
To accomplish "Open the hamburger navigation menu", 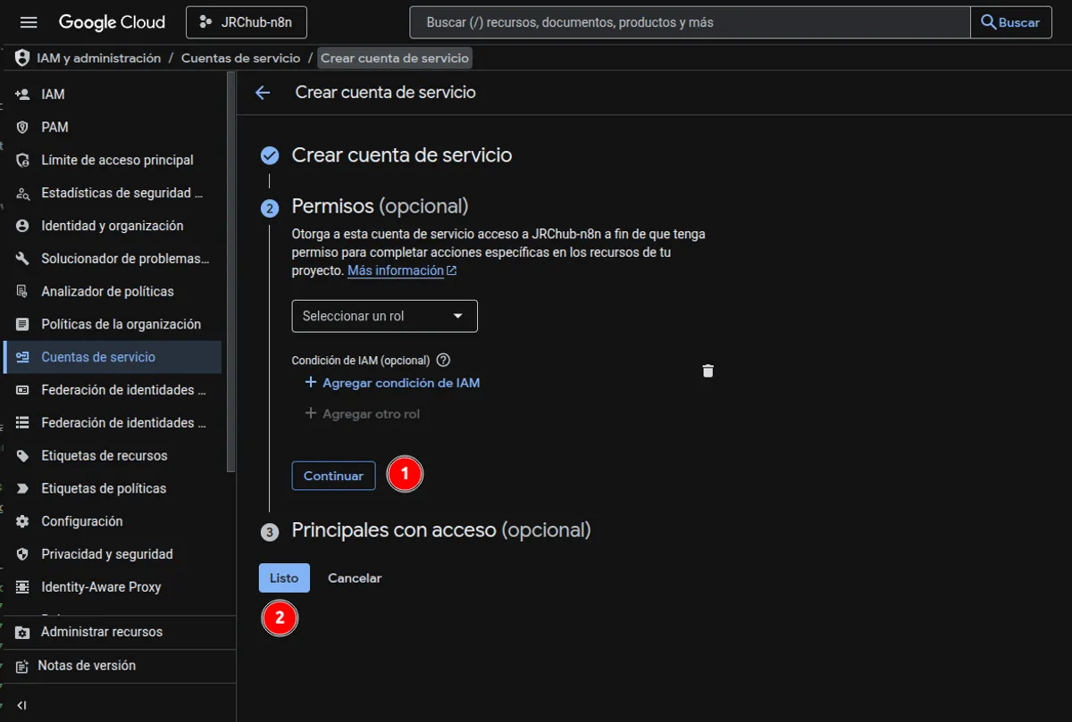I will coord(29,22).
